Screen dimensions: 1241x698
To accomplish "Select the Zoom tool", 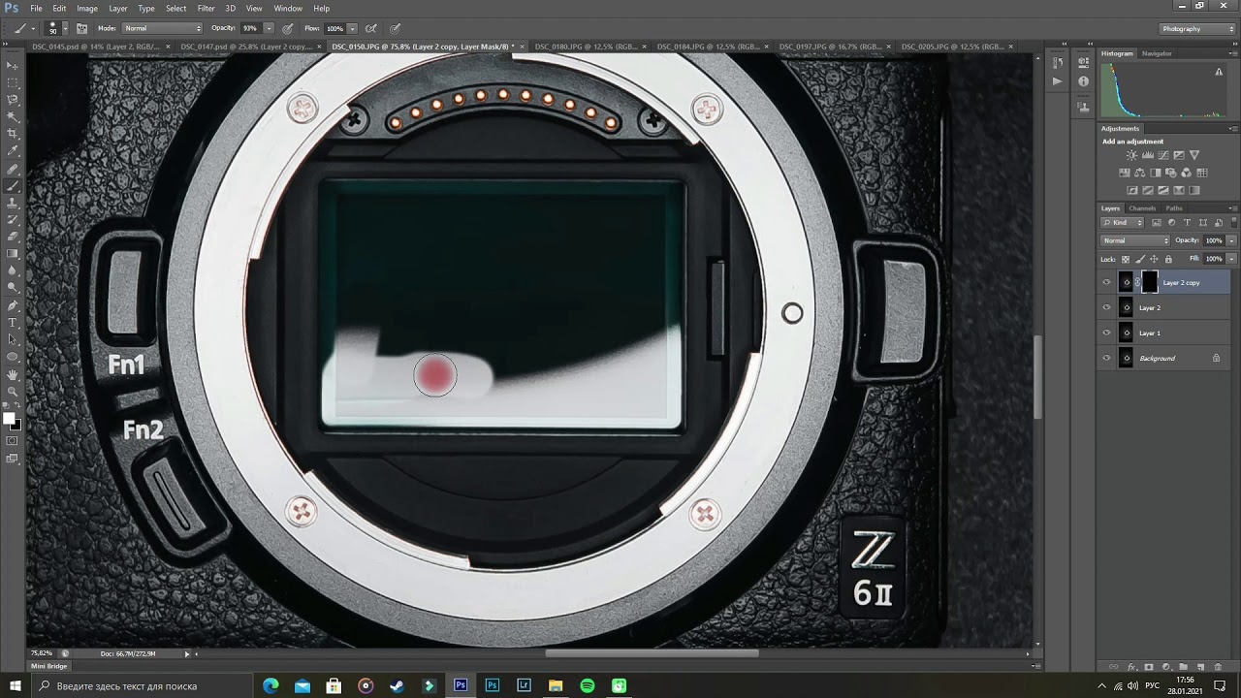I will 13,391.
